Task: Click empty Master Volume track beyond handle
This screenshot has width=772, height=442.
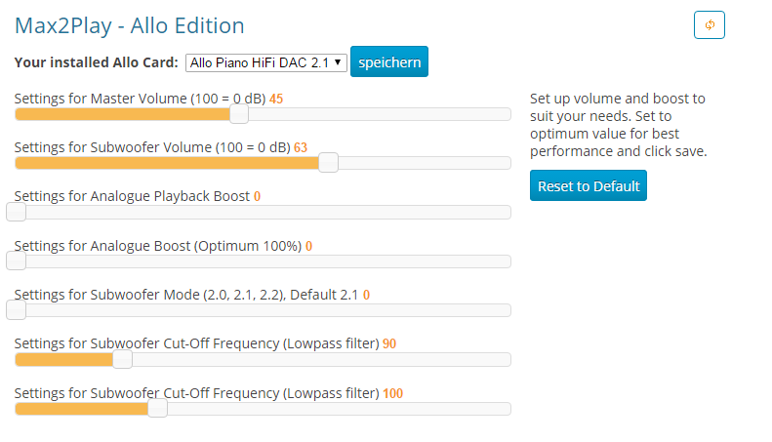Action: click(x=379, y=114)
